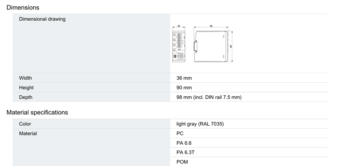Select the POM material entry
Screen dimensions: 337x166
(x=182, y=162)
